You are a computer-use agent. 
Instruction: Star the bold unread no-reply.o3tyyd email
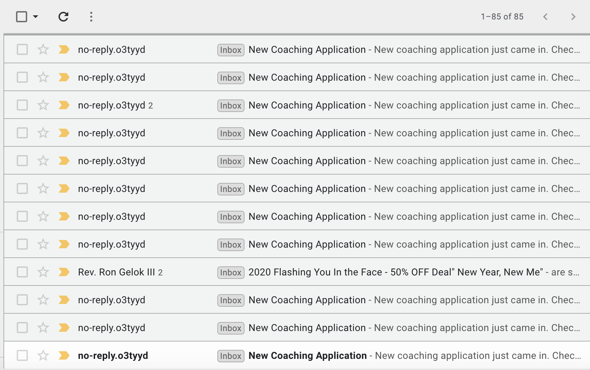pyautogui.click(x=43, y=355)
